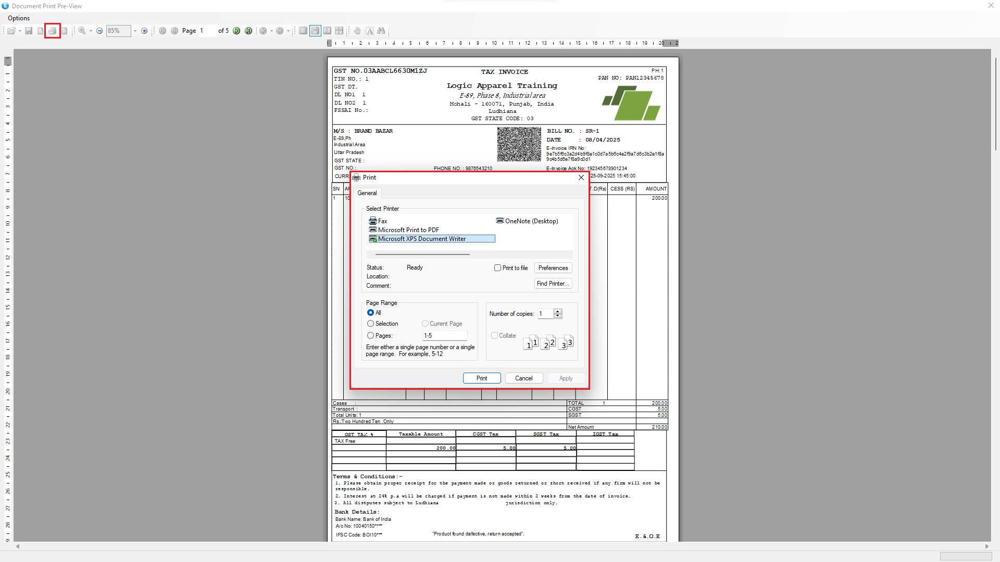The width and height of the screenshot is (1000, 562).
Task: Click zoom out minus icon
Action: (99, 31)
